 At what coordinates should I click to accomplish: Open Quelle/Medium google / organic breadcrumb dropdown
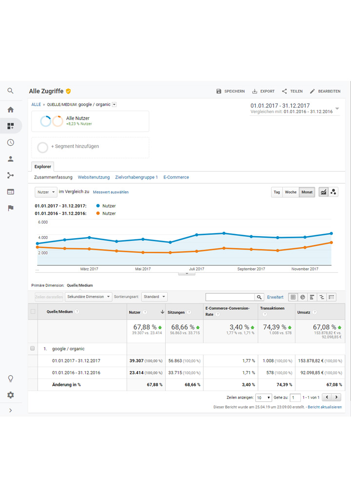[x=114, y=104]
